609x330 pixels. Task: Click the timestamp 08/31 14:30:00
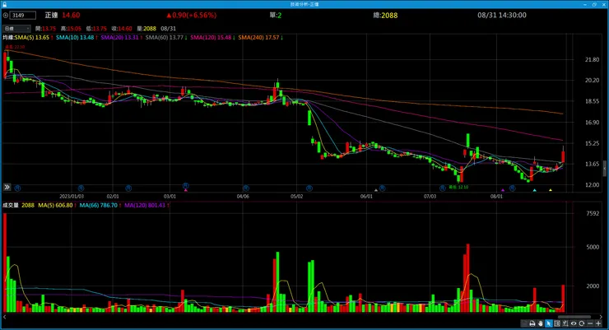click(x=502, y=16)
